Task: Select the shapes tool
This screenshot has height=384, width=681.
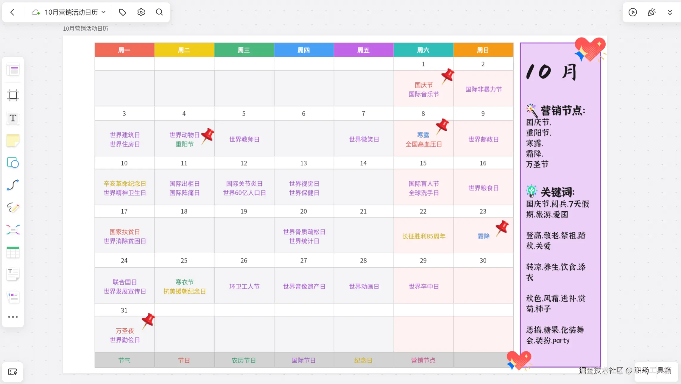Action: (13, 163)
